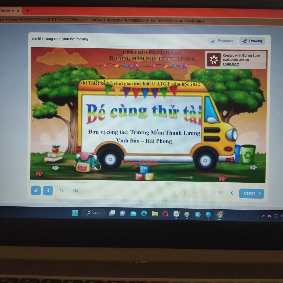Enable the Drawing tool
Screen dimensions: 283x283
pos(252,41)
